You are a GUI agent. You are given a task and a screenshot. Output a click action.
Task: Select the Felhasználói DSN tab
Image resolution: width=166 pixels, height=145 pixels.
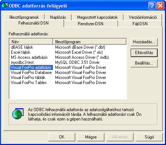(x=33, y=23)
